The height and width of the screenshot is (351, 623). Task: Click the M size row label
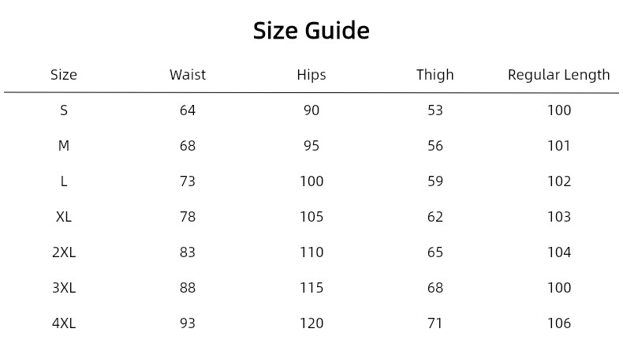(x=64, y=146)
